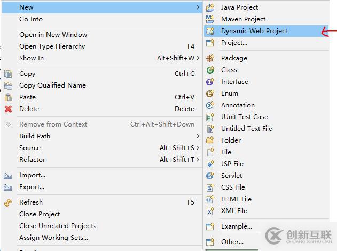Create a new JSP File
The height and width of the screenshot is (251, 337).
[232, 164]
